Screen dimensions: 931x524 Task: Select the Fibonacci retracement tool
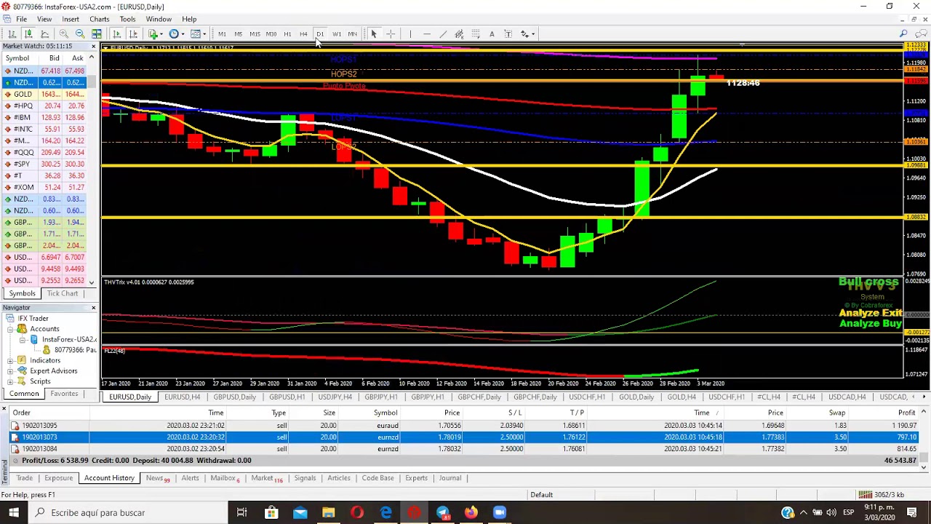pyautogui.click(x=475, y=33)
